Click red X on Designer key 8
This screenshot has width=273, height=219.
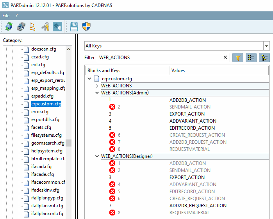112,213
